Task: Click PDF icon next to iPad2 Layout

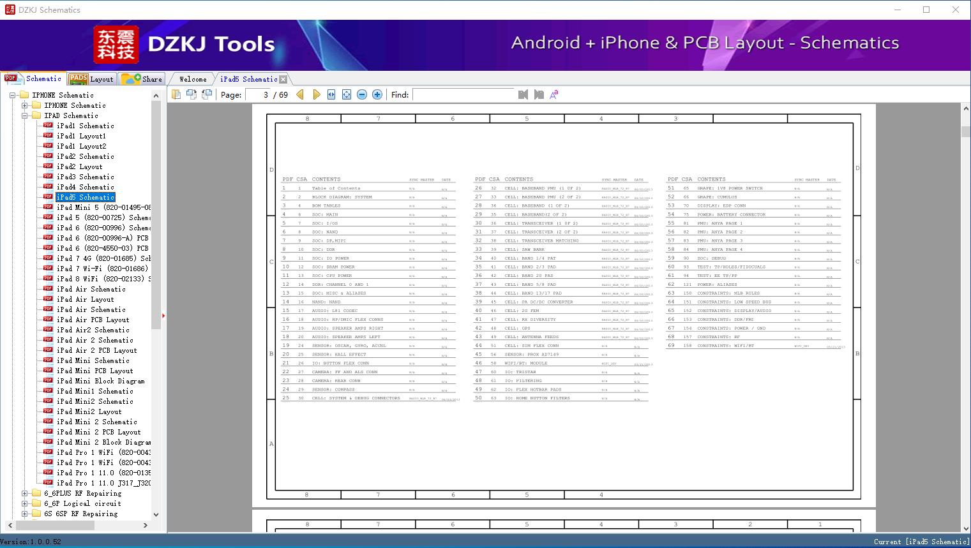Action: [x=48, y=167]
